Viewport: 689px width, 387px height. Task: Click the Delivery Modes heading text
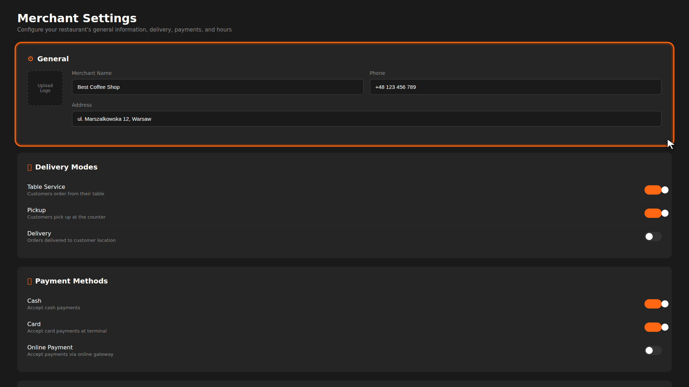(x=66, y=167)
